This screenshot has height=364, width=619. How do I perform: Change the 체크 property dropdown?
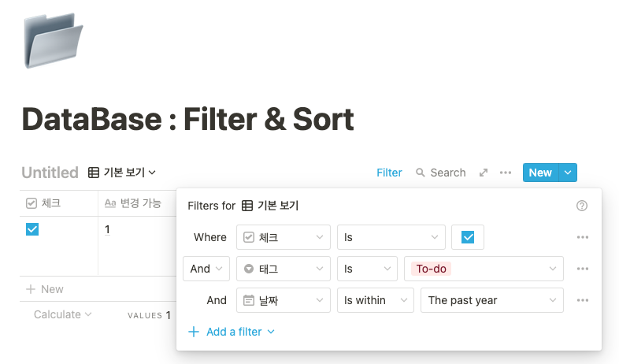[284, 237]
